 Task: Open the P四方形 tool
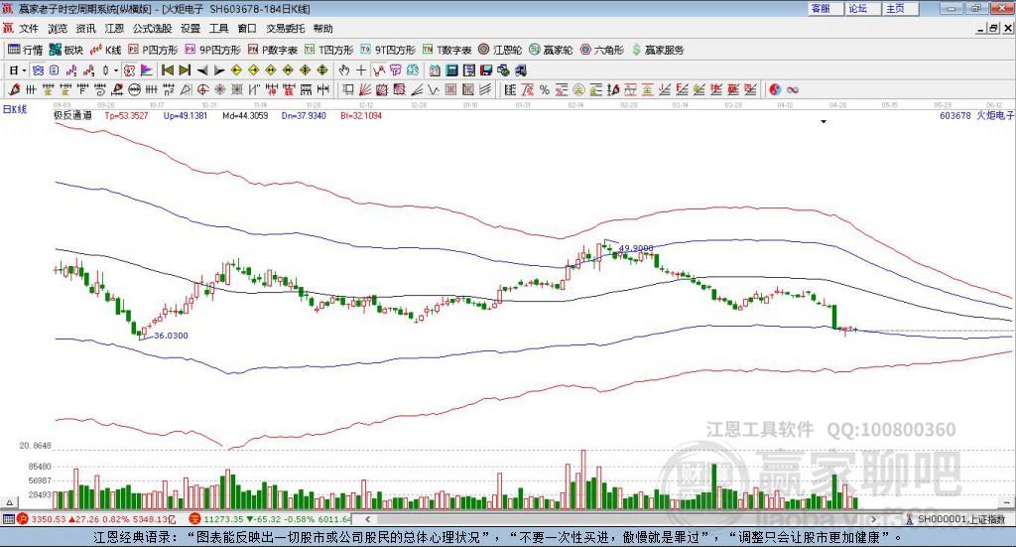153,50
